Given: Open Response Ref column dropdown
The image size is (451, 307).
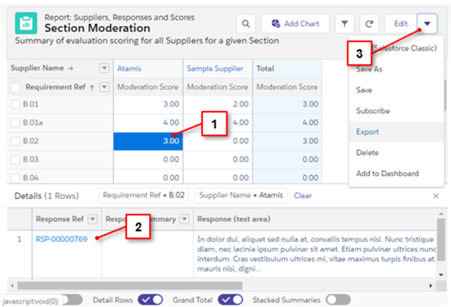Looking at the screenshot, I should pos(92,220).
